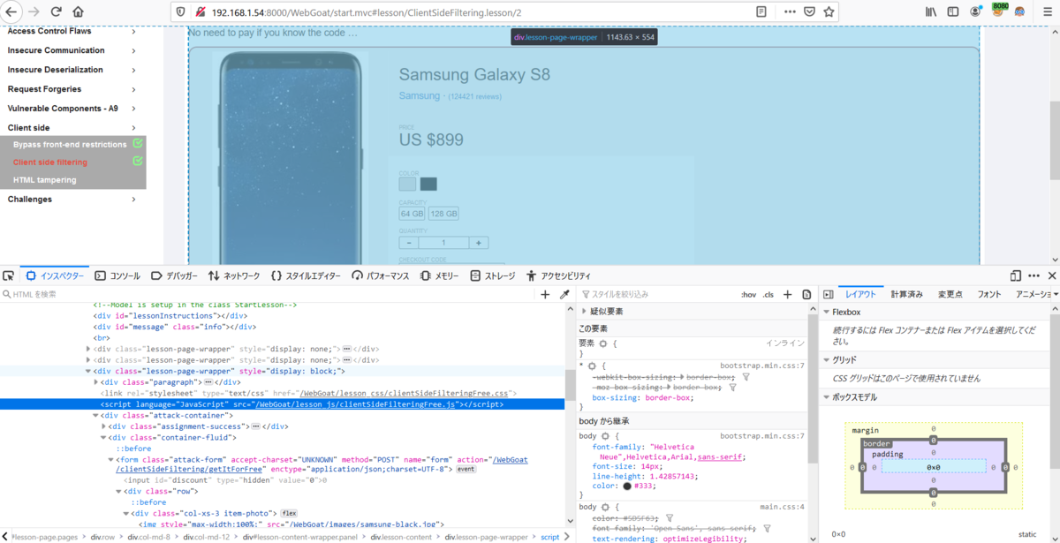
Task: Switch to the コンソール tab
Action: click(x=117, y=275)
